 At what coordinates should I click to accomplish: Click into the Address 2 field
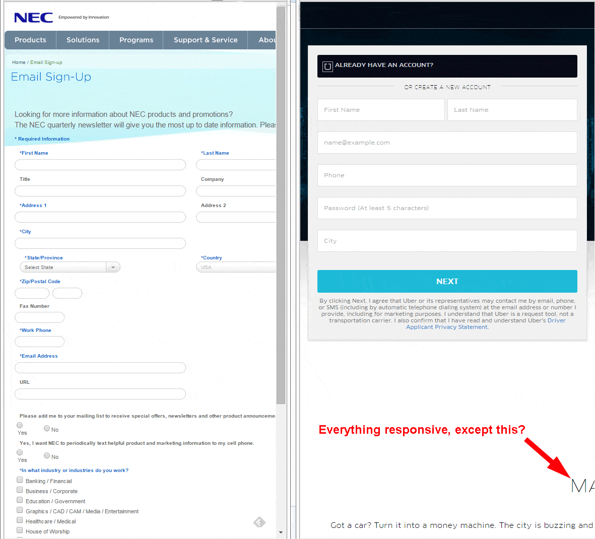236,217
